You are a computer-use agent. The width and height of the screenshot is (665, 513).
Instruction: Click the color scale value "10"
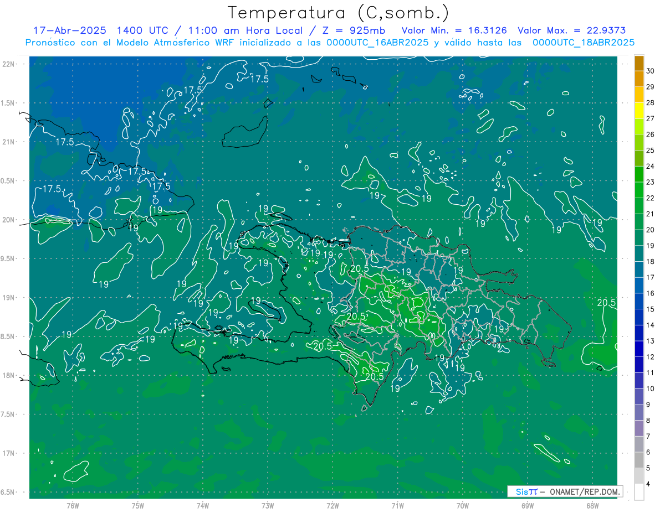(x=651, y=389)
